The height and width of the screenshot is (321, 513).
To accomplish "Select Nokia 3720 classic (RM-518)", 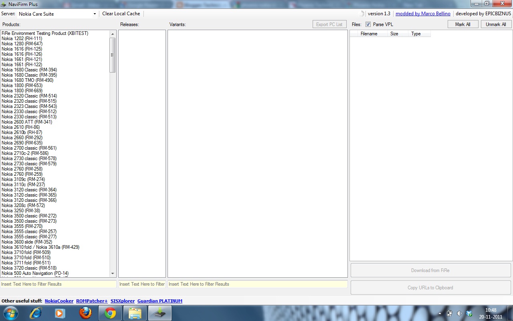I will [x=29, y=268].
